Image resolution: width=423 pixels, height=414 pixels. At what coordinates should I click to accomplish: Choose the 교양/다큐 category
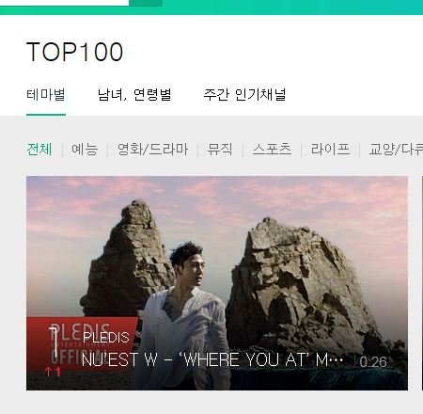point(396,149)
